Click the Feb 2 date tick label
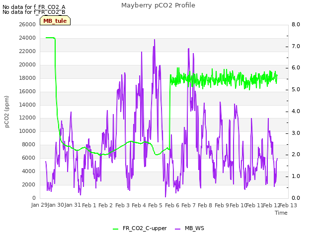Screen dimensions: 318x238 [105, 205]
